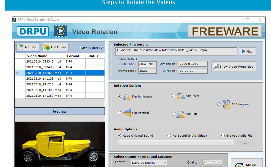Click the green plus Add File icon
The height and width of the screenshot is (167, 271).
point(21,47)
